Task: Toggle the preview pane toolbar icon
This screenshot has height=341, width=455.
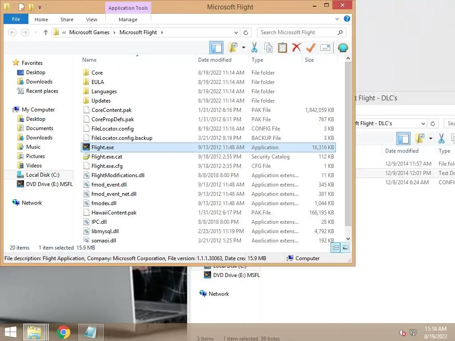Action: (x=216, y=48)
